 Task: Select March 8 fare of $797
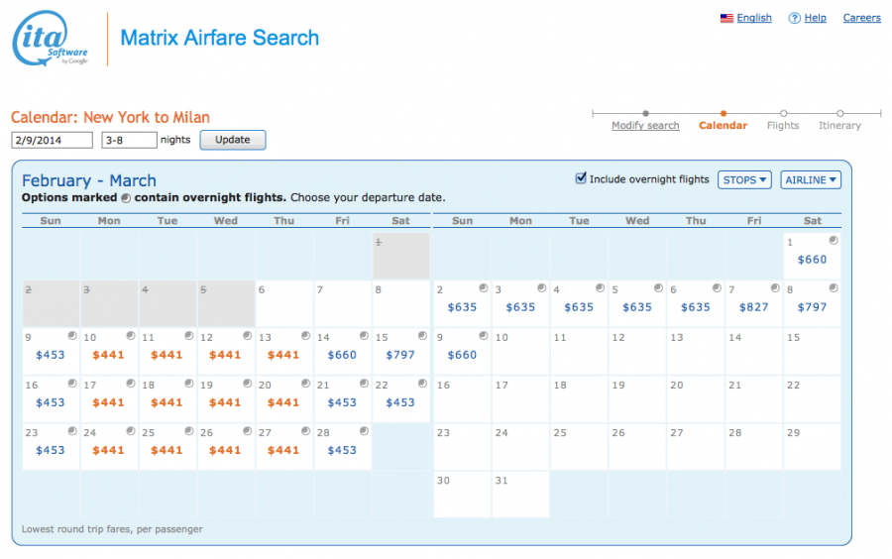pyautogui.click(x=812, y=307)
